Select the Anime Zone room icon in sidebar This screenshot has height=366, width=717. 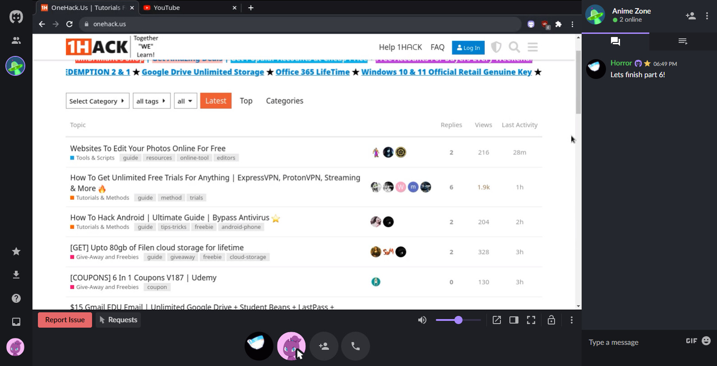tap(15, 66)
